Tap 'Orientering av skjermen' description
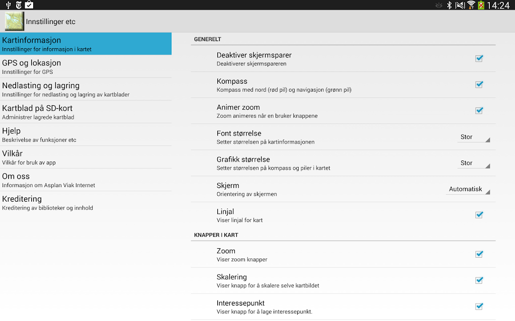Viewport: 515px width, 321px height. coord(246,194)
